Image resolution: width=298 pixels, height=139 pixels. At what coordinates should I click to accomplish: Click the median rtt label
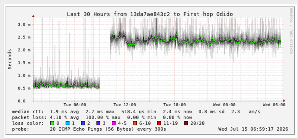(x=28, y=112)
